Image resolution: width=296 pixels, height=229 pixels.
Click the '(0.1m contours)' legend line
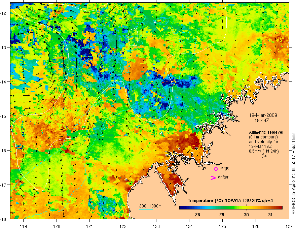click(263, 137)
